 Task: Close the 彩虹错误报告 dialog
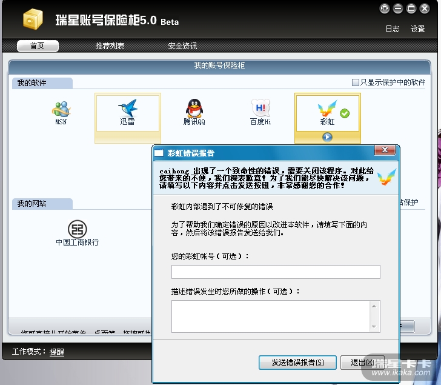pos(385,150)
